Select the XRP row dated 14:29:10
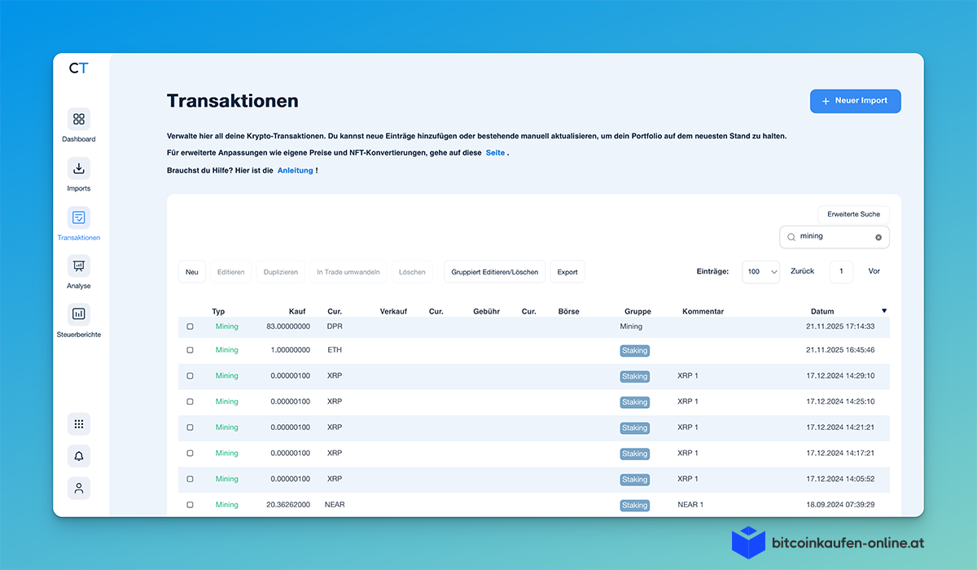Screen dimensions: 977x570 (x=190, y=376)
